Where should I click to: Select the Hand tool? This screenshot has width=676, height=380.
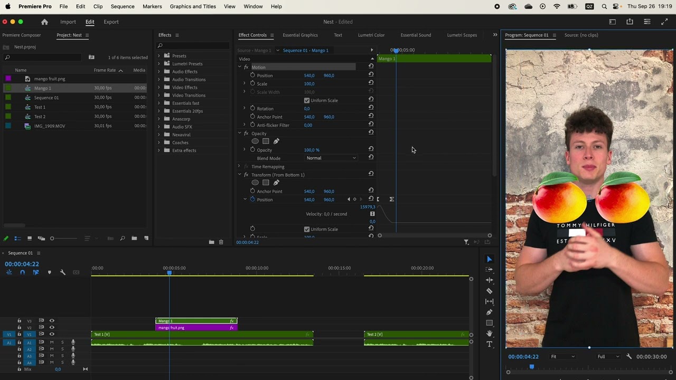pyautogui.click(x=489, y=334)
